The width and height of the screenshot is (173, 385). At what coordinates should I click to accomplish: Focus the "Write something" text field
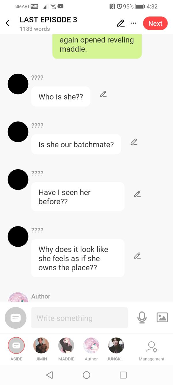pyautogui.click(x=79, y=318)
